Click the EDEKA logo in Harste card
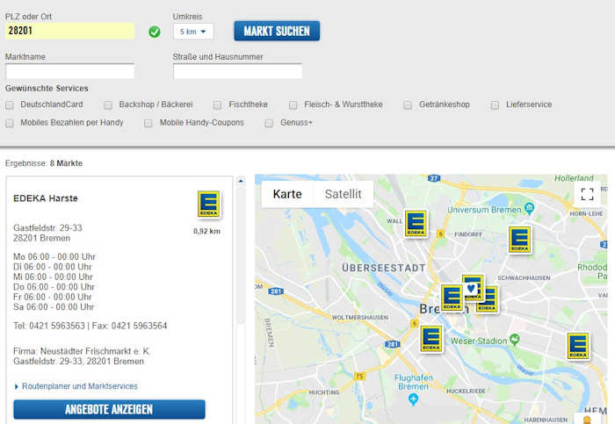 (x=209, y=205)
